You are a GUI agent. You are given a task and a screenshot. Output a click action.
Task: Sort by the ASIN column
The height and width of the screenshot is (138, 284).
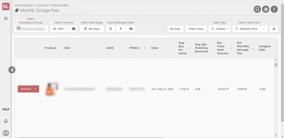[x=123, y=48]
